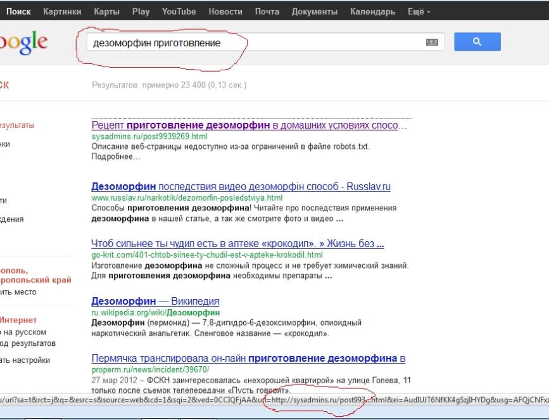Open the Пермячка транслировала он-лайн result
Viewport: 549px width, 420px height.
(x=248, y=358)
